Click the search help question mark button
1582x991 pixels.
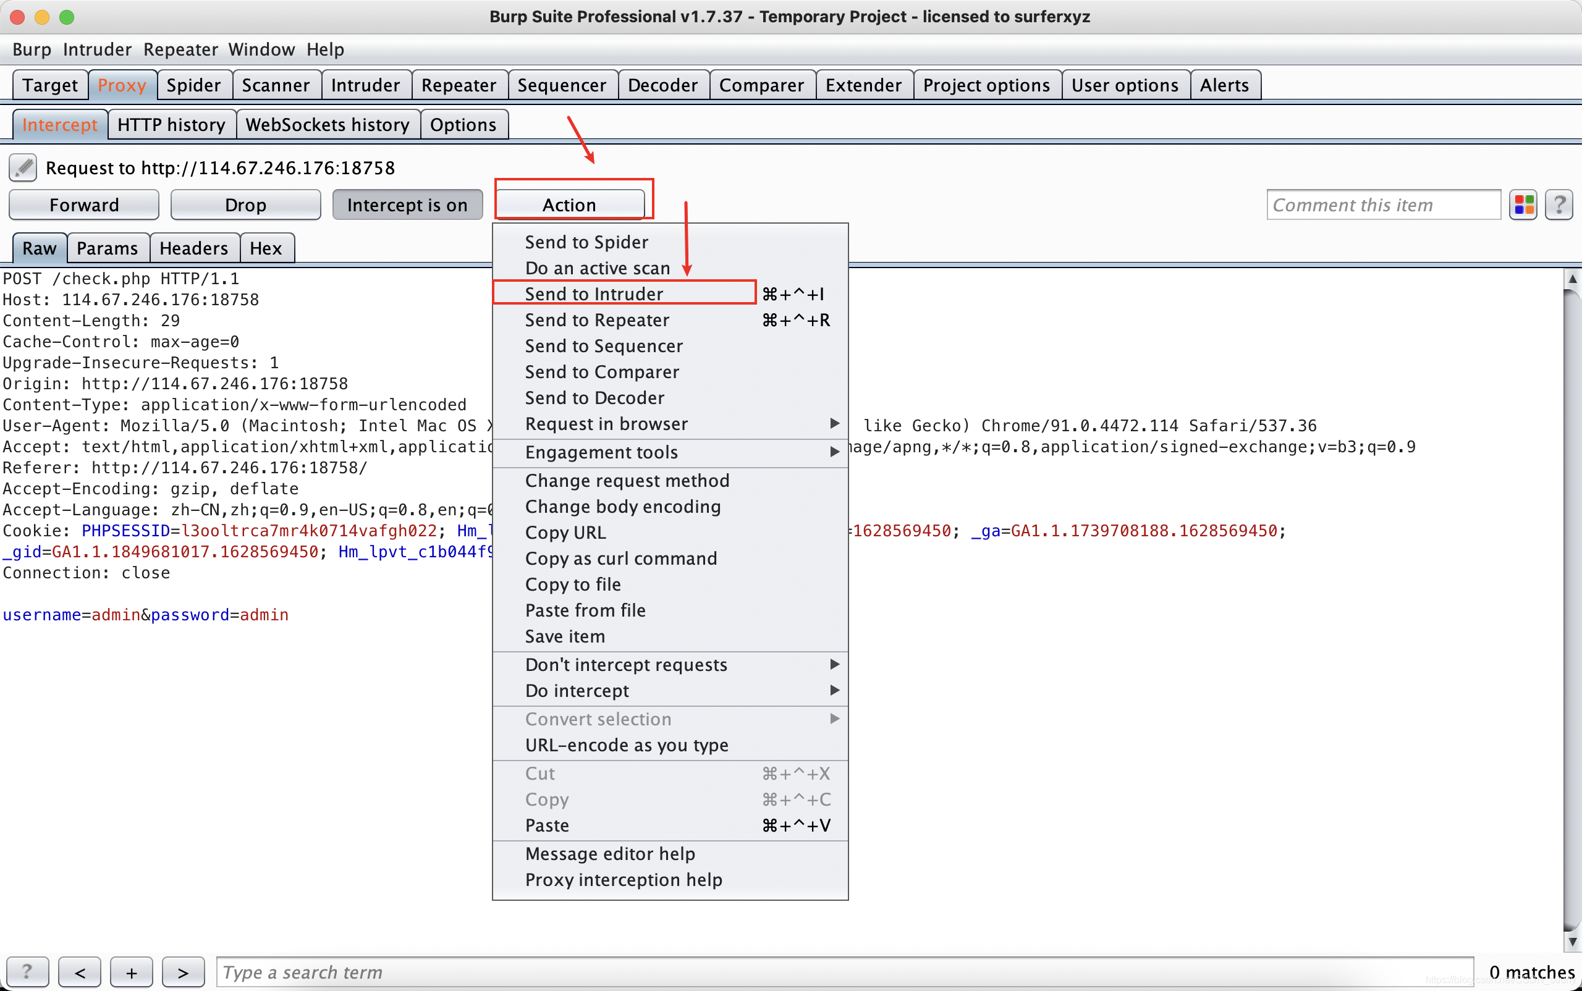[x=27, y=971]
